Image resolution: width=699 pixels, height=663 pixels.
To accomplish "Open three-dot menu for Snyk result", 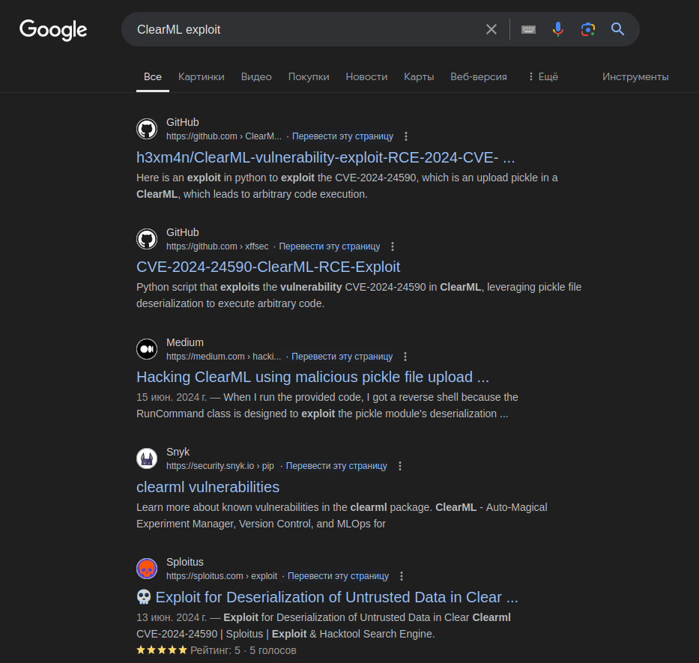I will (x=400, y=466).
